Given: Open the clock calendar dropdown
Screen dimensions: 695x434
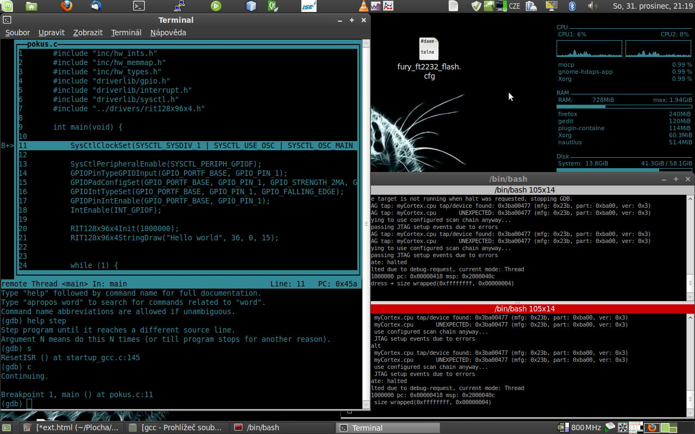Looking at the screenshot, I should point(652,7).
